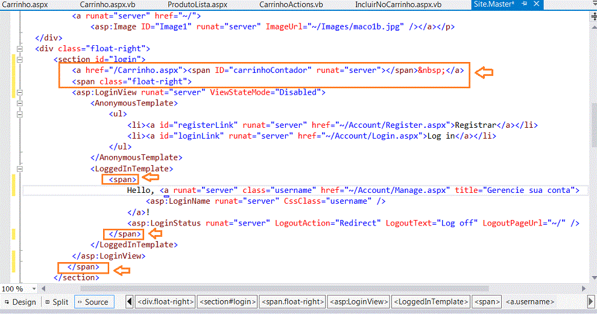The width and height of the screenshot is (597, 314).
Task: Click the editor window split handle
Action: (x=593, y=16)
